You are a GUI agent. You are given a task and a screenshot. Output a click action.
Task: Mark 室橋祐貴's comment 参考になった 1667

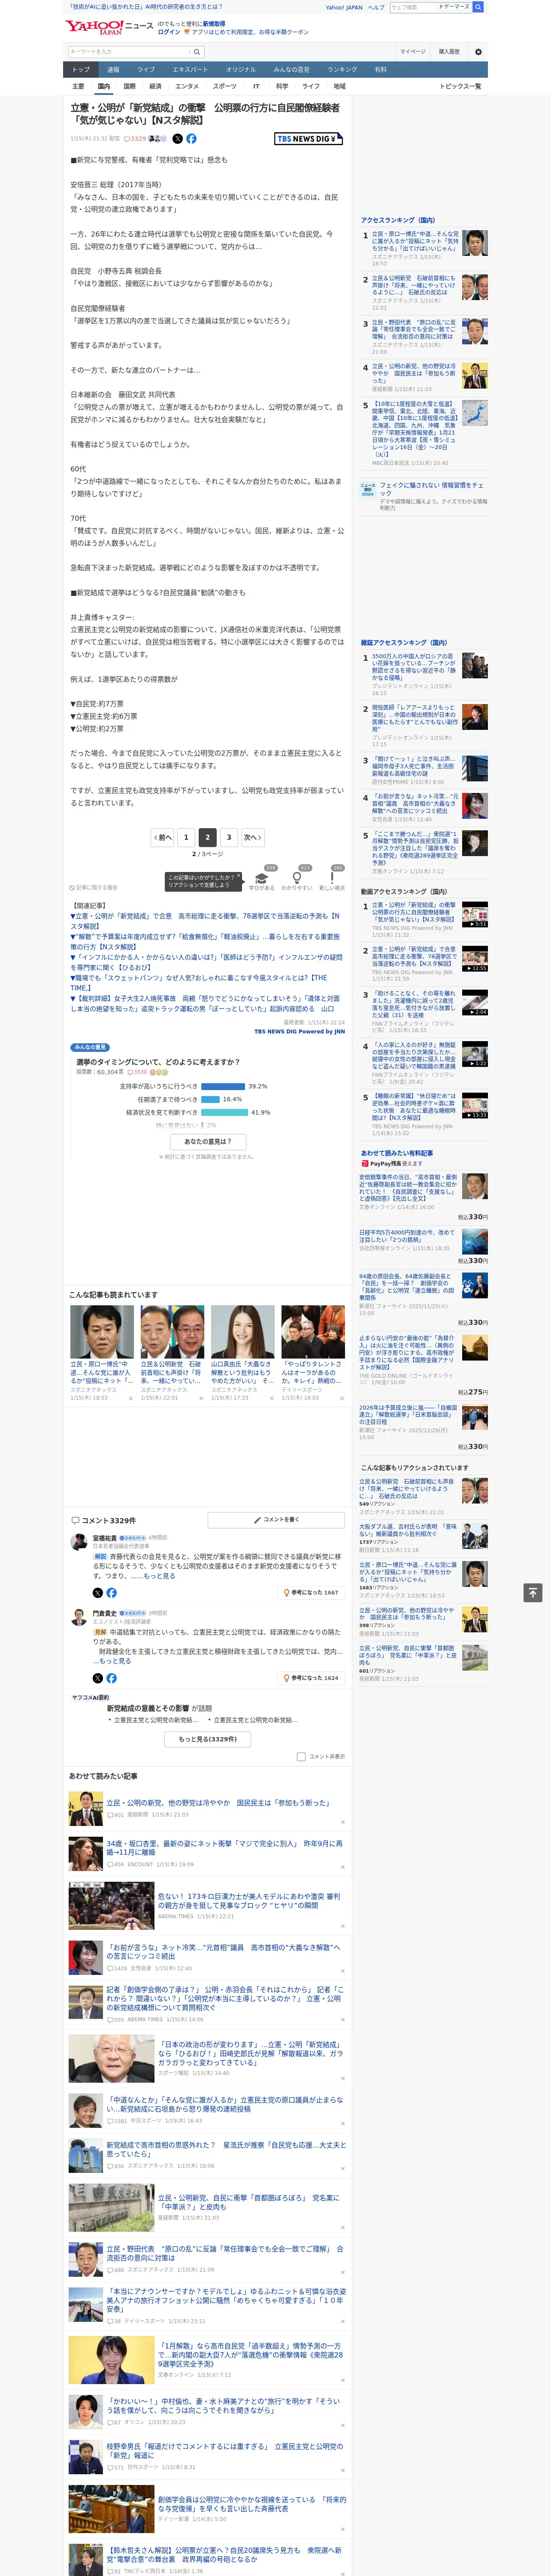[311, 1593]
